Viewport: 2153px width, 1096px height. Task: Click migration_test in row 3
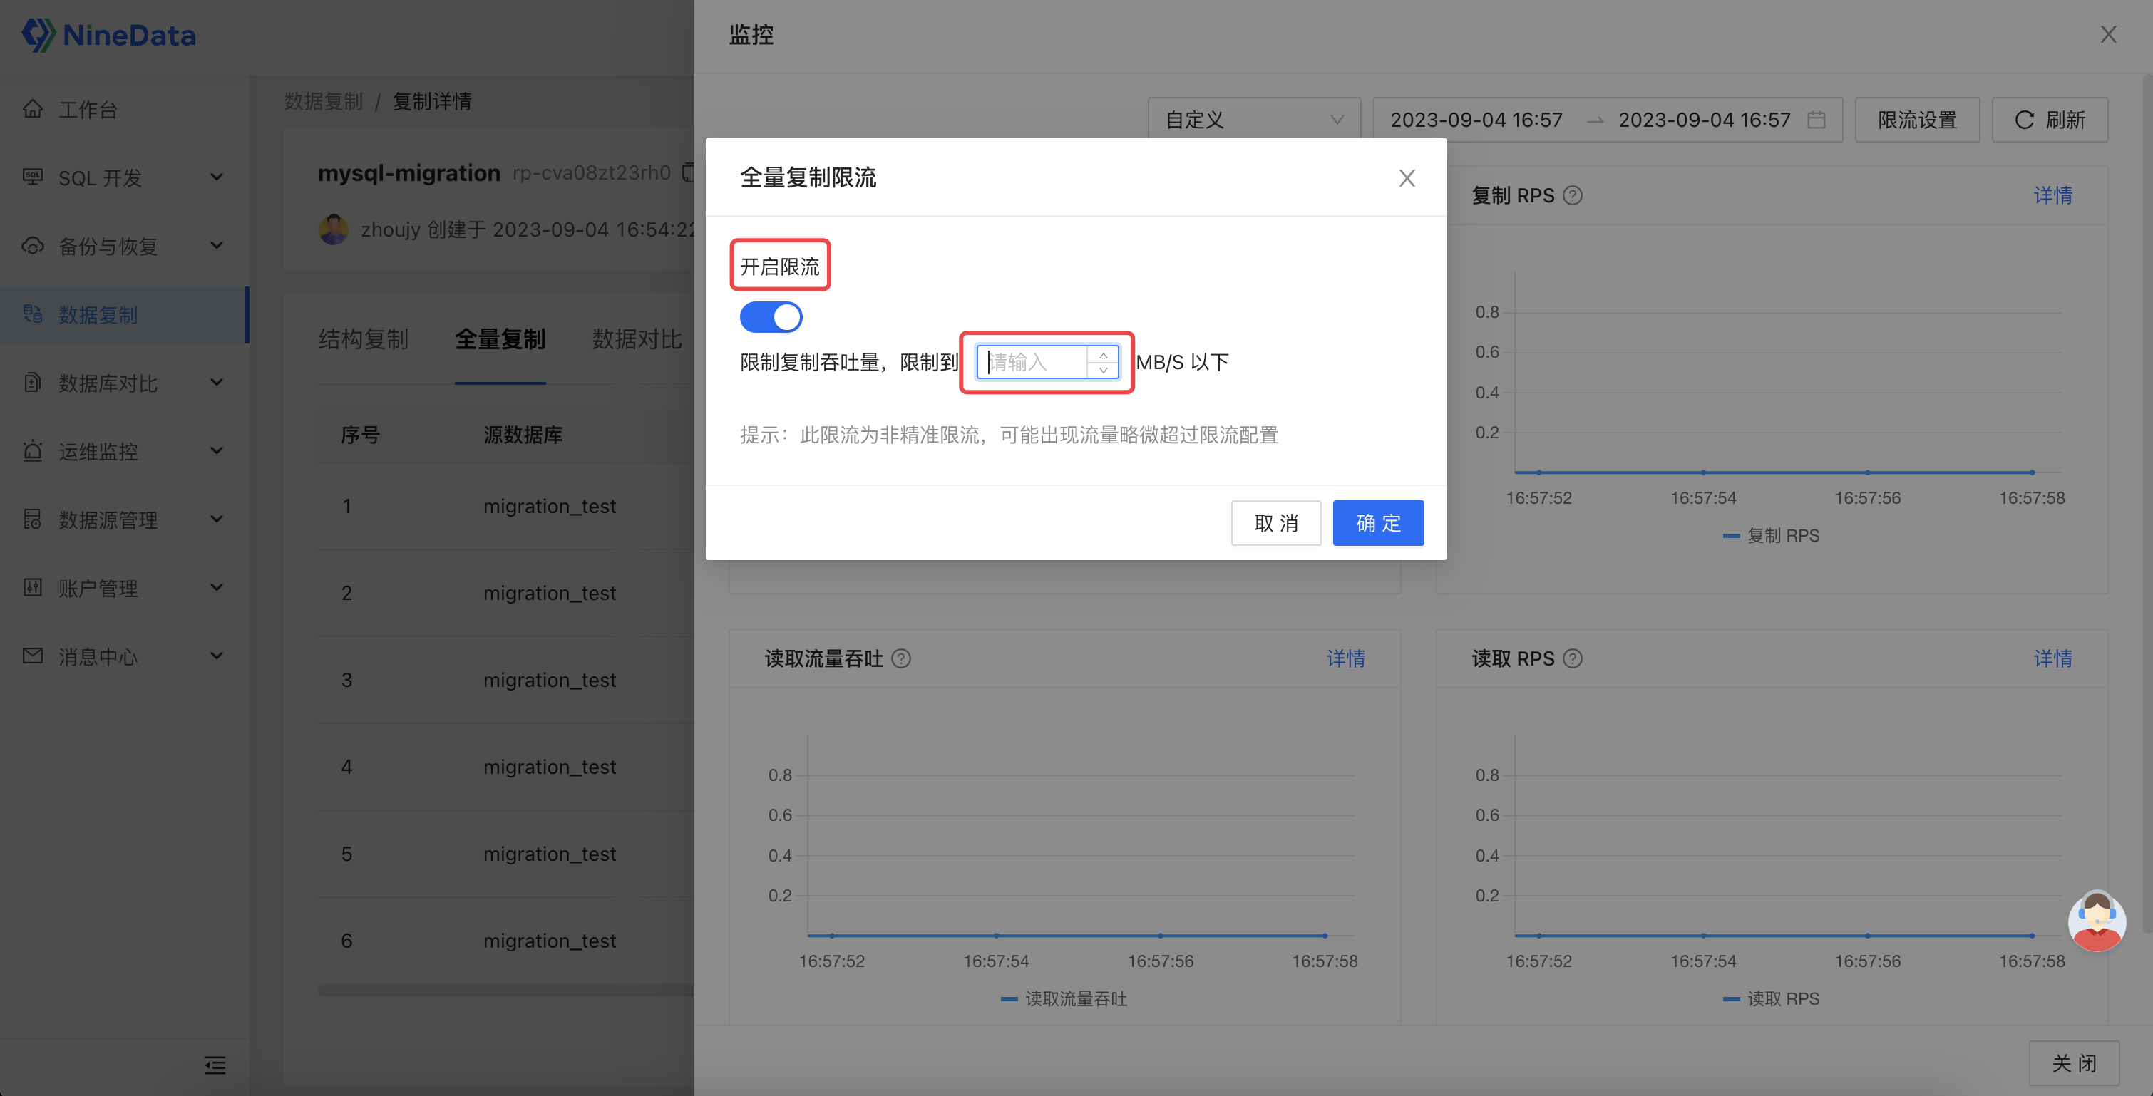click(549, 680)
